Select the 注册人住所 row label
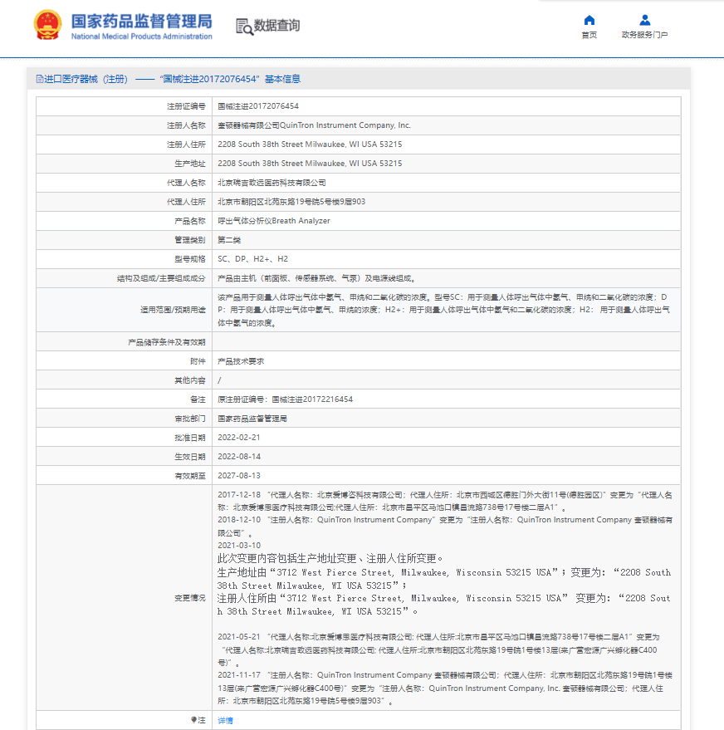 coord(186,145)
